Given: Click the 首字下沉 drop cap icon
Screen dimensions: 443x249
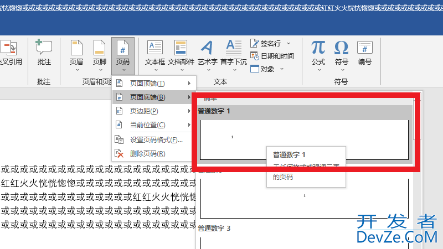Looking at the screenshot, I should coord(234,47).
